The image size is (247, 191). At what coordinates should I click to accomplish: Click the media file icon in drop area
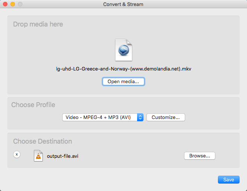click(x=124, y=50)
